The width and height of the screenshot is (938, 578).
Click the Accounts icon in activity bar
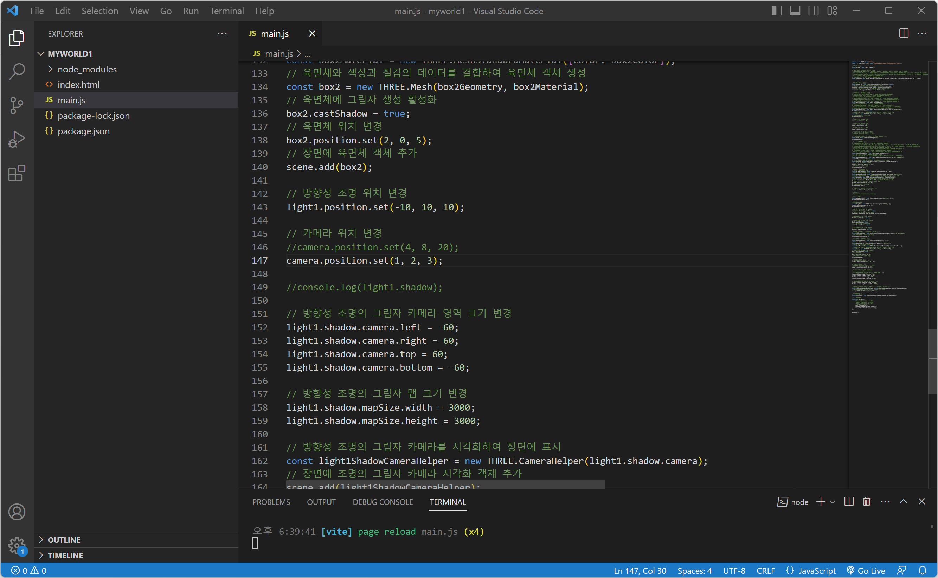(x=17, y=512)
